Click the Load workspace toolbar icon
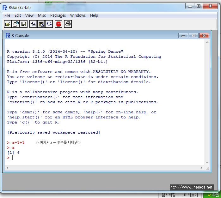Viewport: 221px width, 198px height. coord(15,24)
